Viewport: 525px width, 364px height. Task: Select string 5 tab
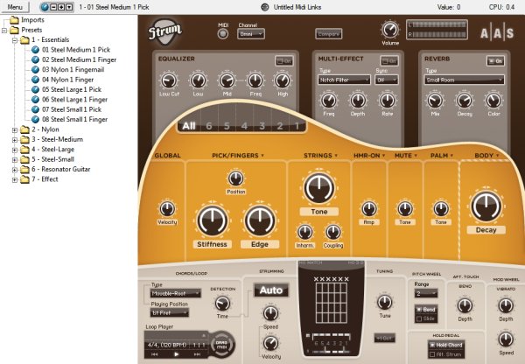point(227,126)
